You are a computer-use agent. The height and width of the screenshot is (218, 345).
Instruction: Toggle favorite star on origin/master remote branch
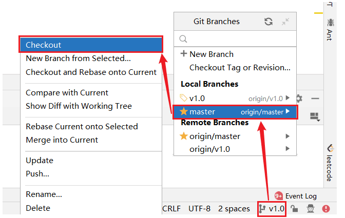pyautogui.click(x=184, y=136)
